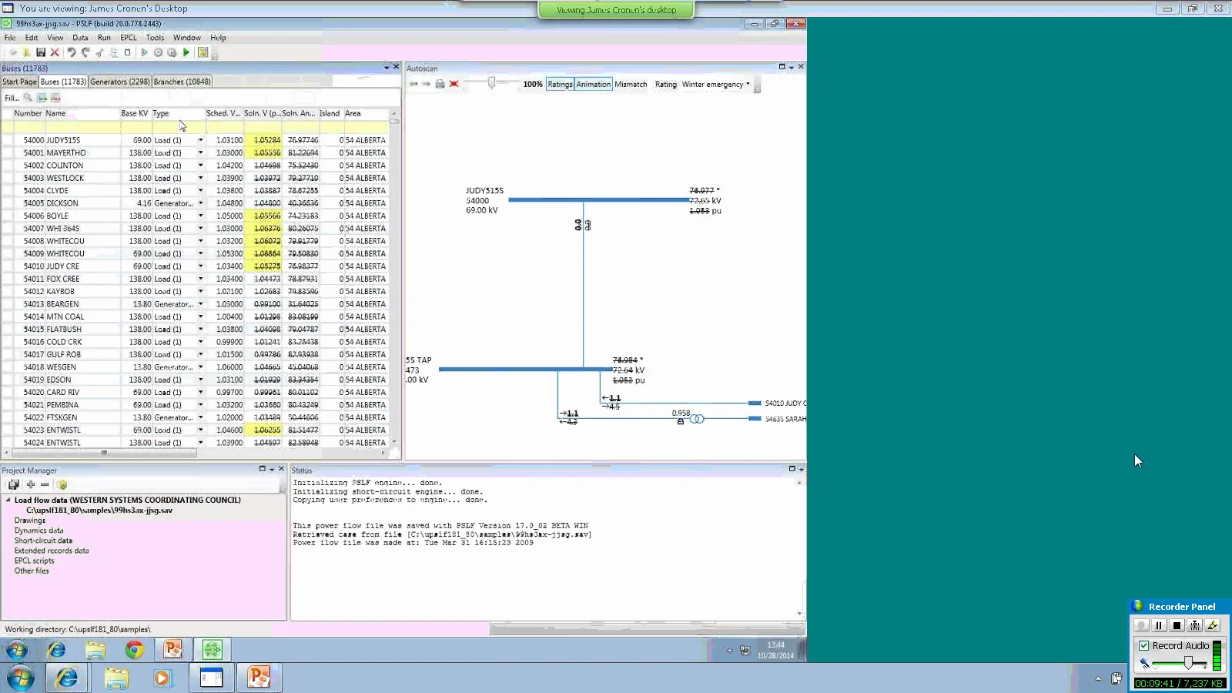Image resolution: width=1232 pixels, height=693 pixels.
Task: Uncheck the Record Audio checkbox
Action: click(x=1144, y=645)
